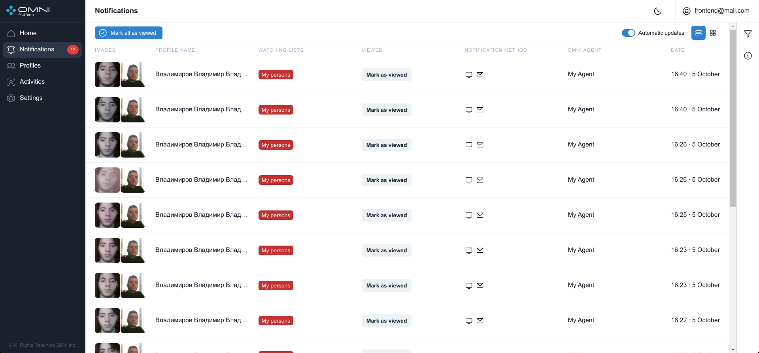Click the NOTIFICATION METHOD column header
Viewport: 759px width, 353px height.
[496, 50]
